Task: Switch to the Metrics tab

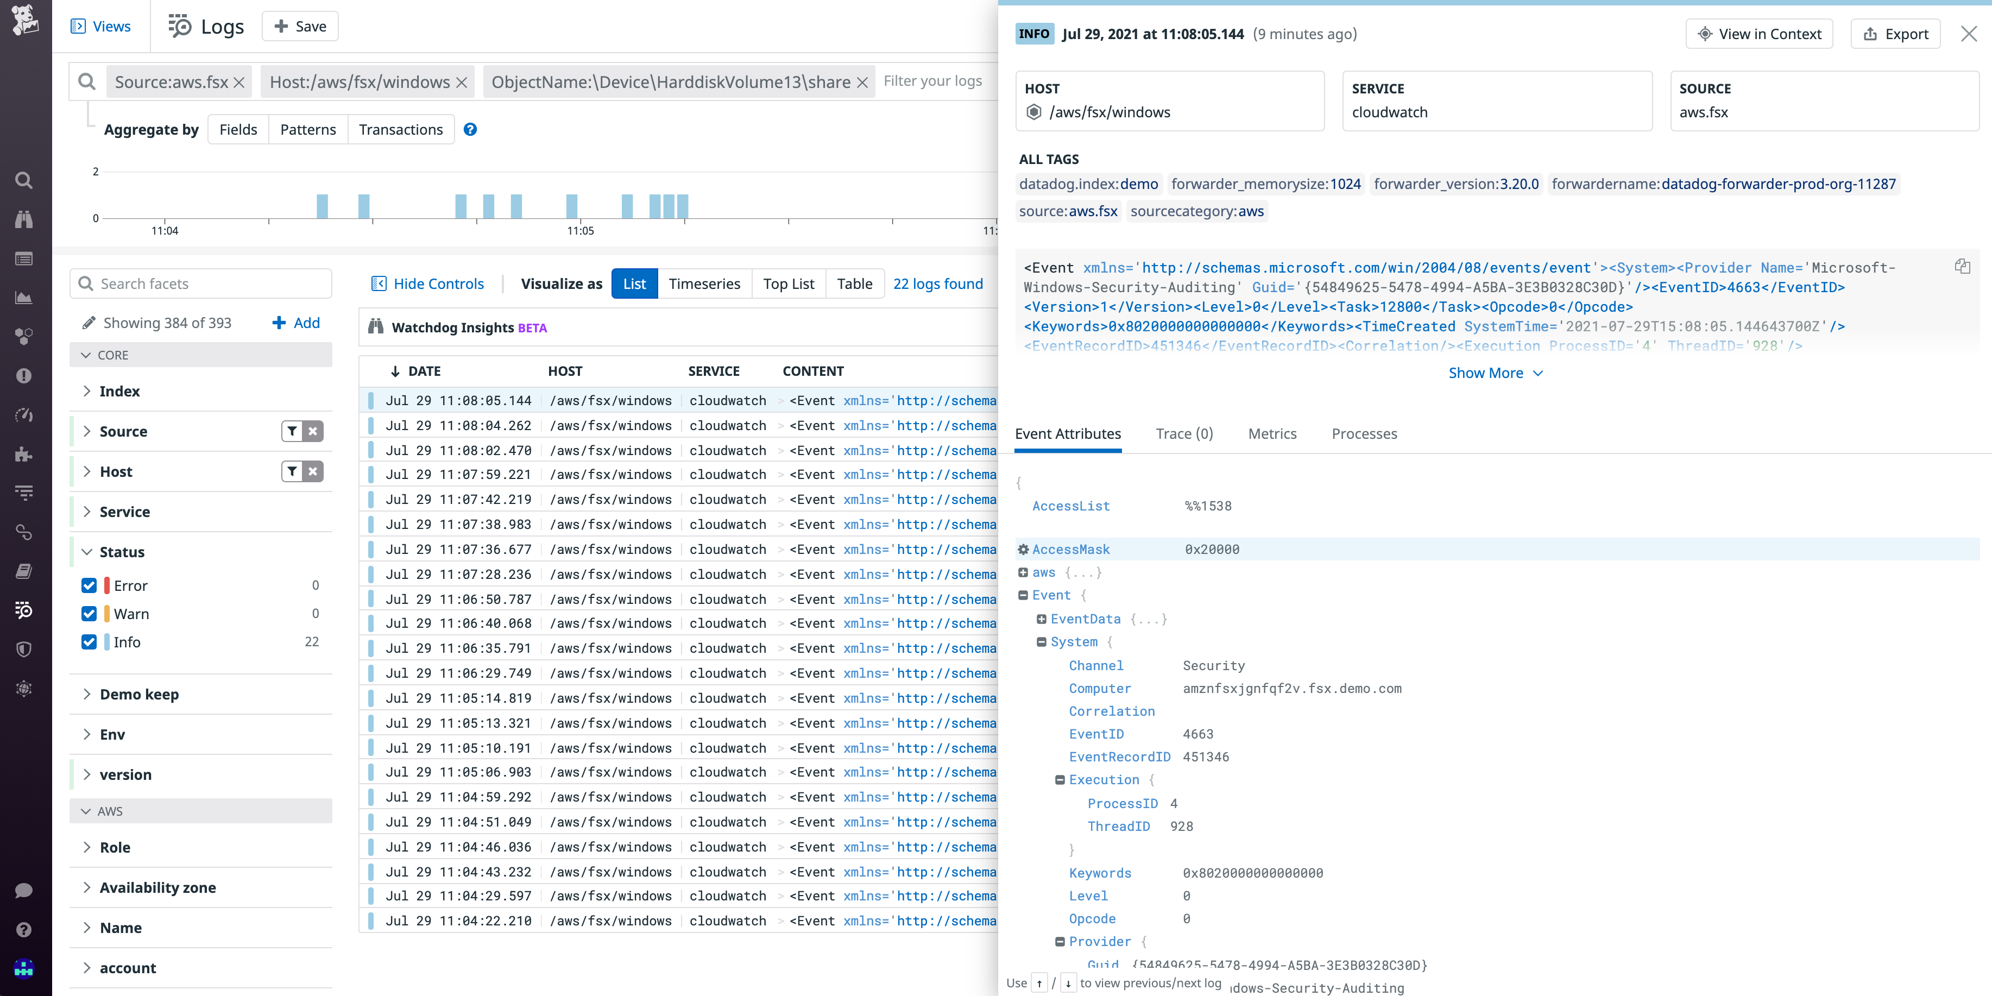Action: tap(1272, 434)
